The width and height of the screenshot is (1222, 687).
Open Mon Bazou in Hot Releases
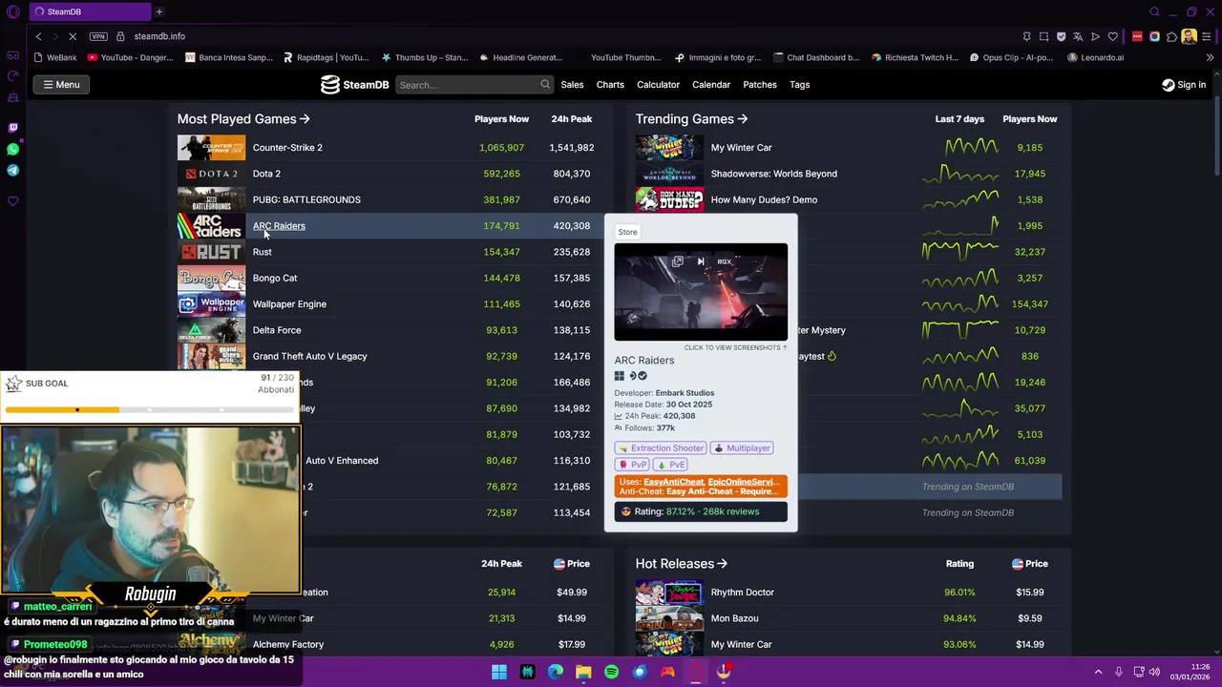click(x=734, y=618)
